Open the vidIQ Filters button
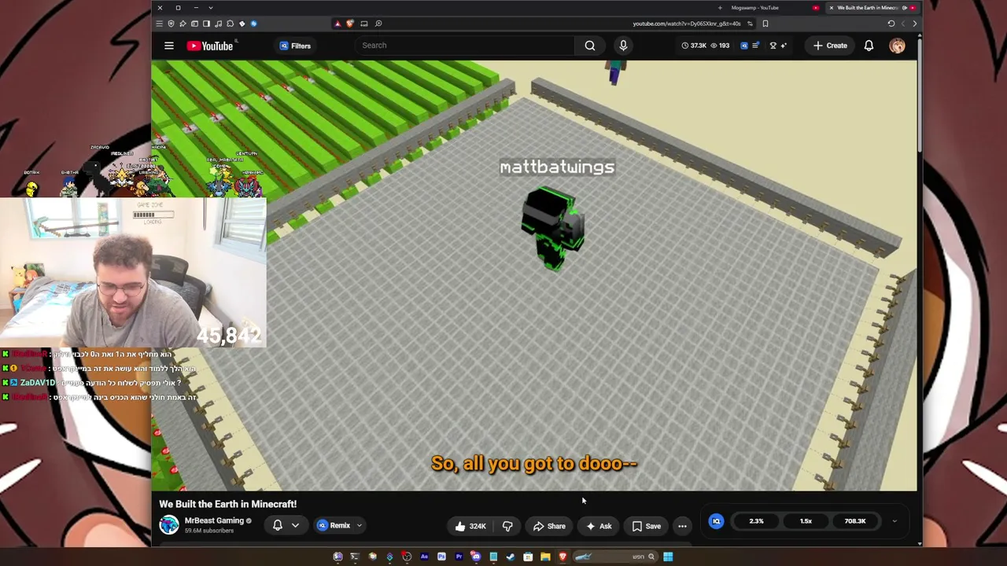 coord(295,46)
